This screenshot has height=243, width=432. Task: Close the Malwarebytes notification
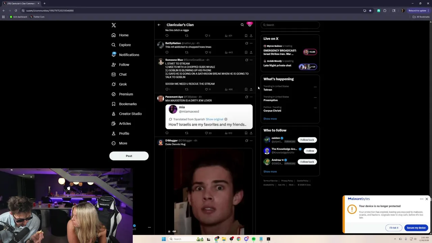pos(427,199)
